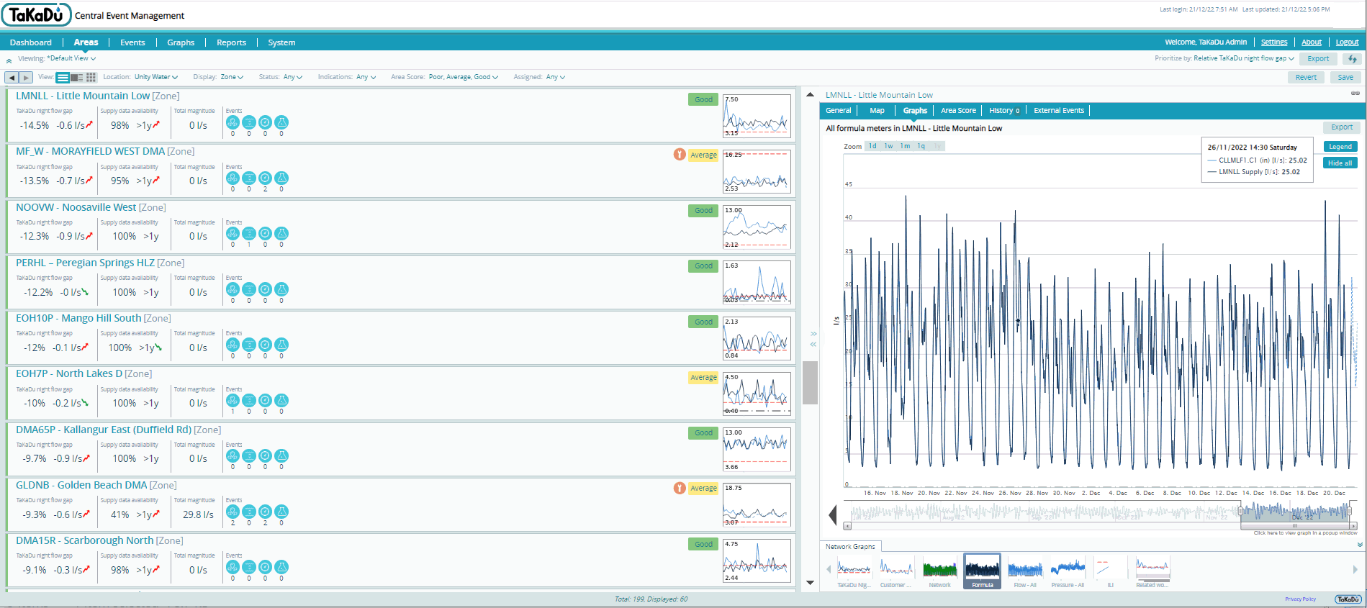Viewport: 1367px width, 608px height.
Task: Set graph zoom to 1w
Action: [888, 146]
